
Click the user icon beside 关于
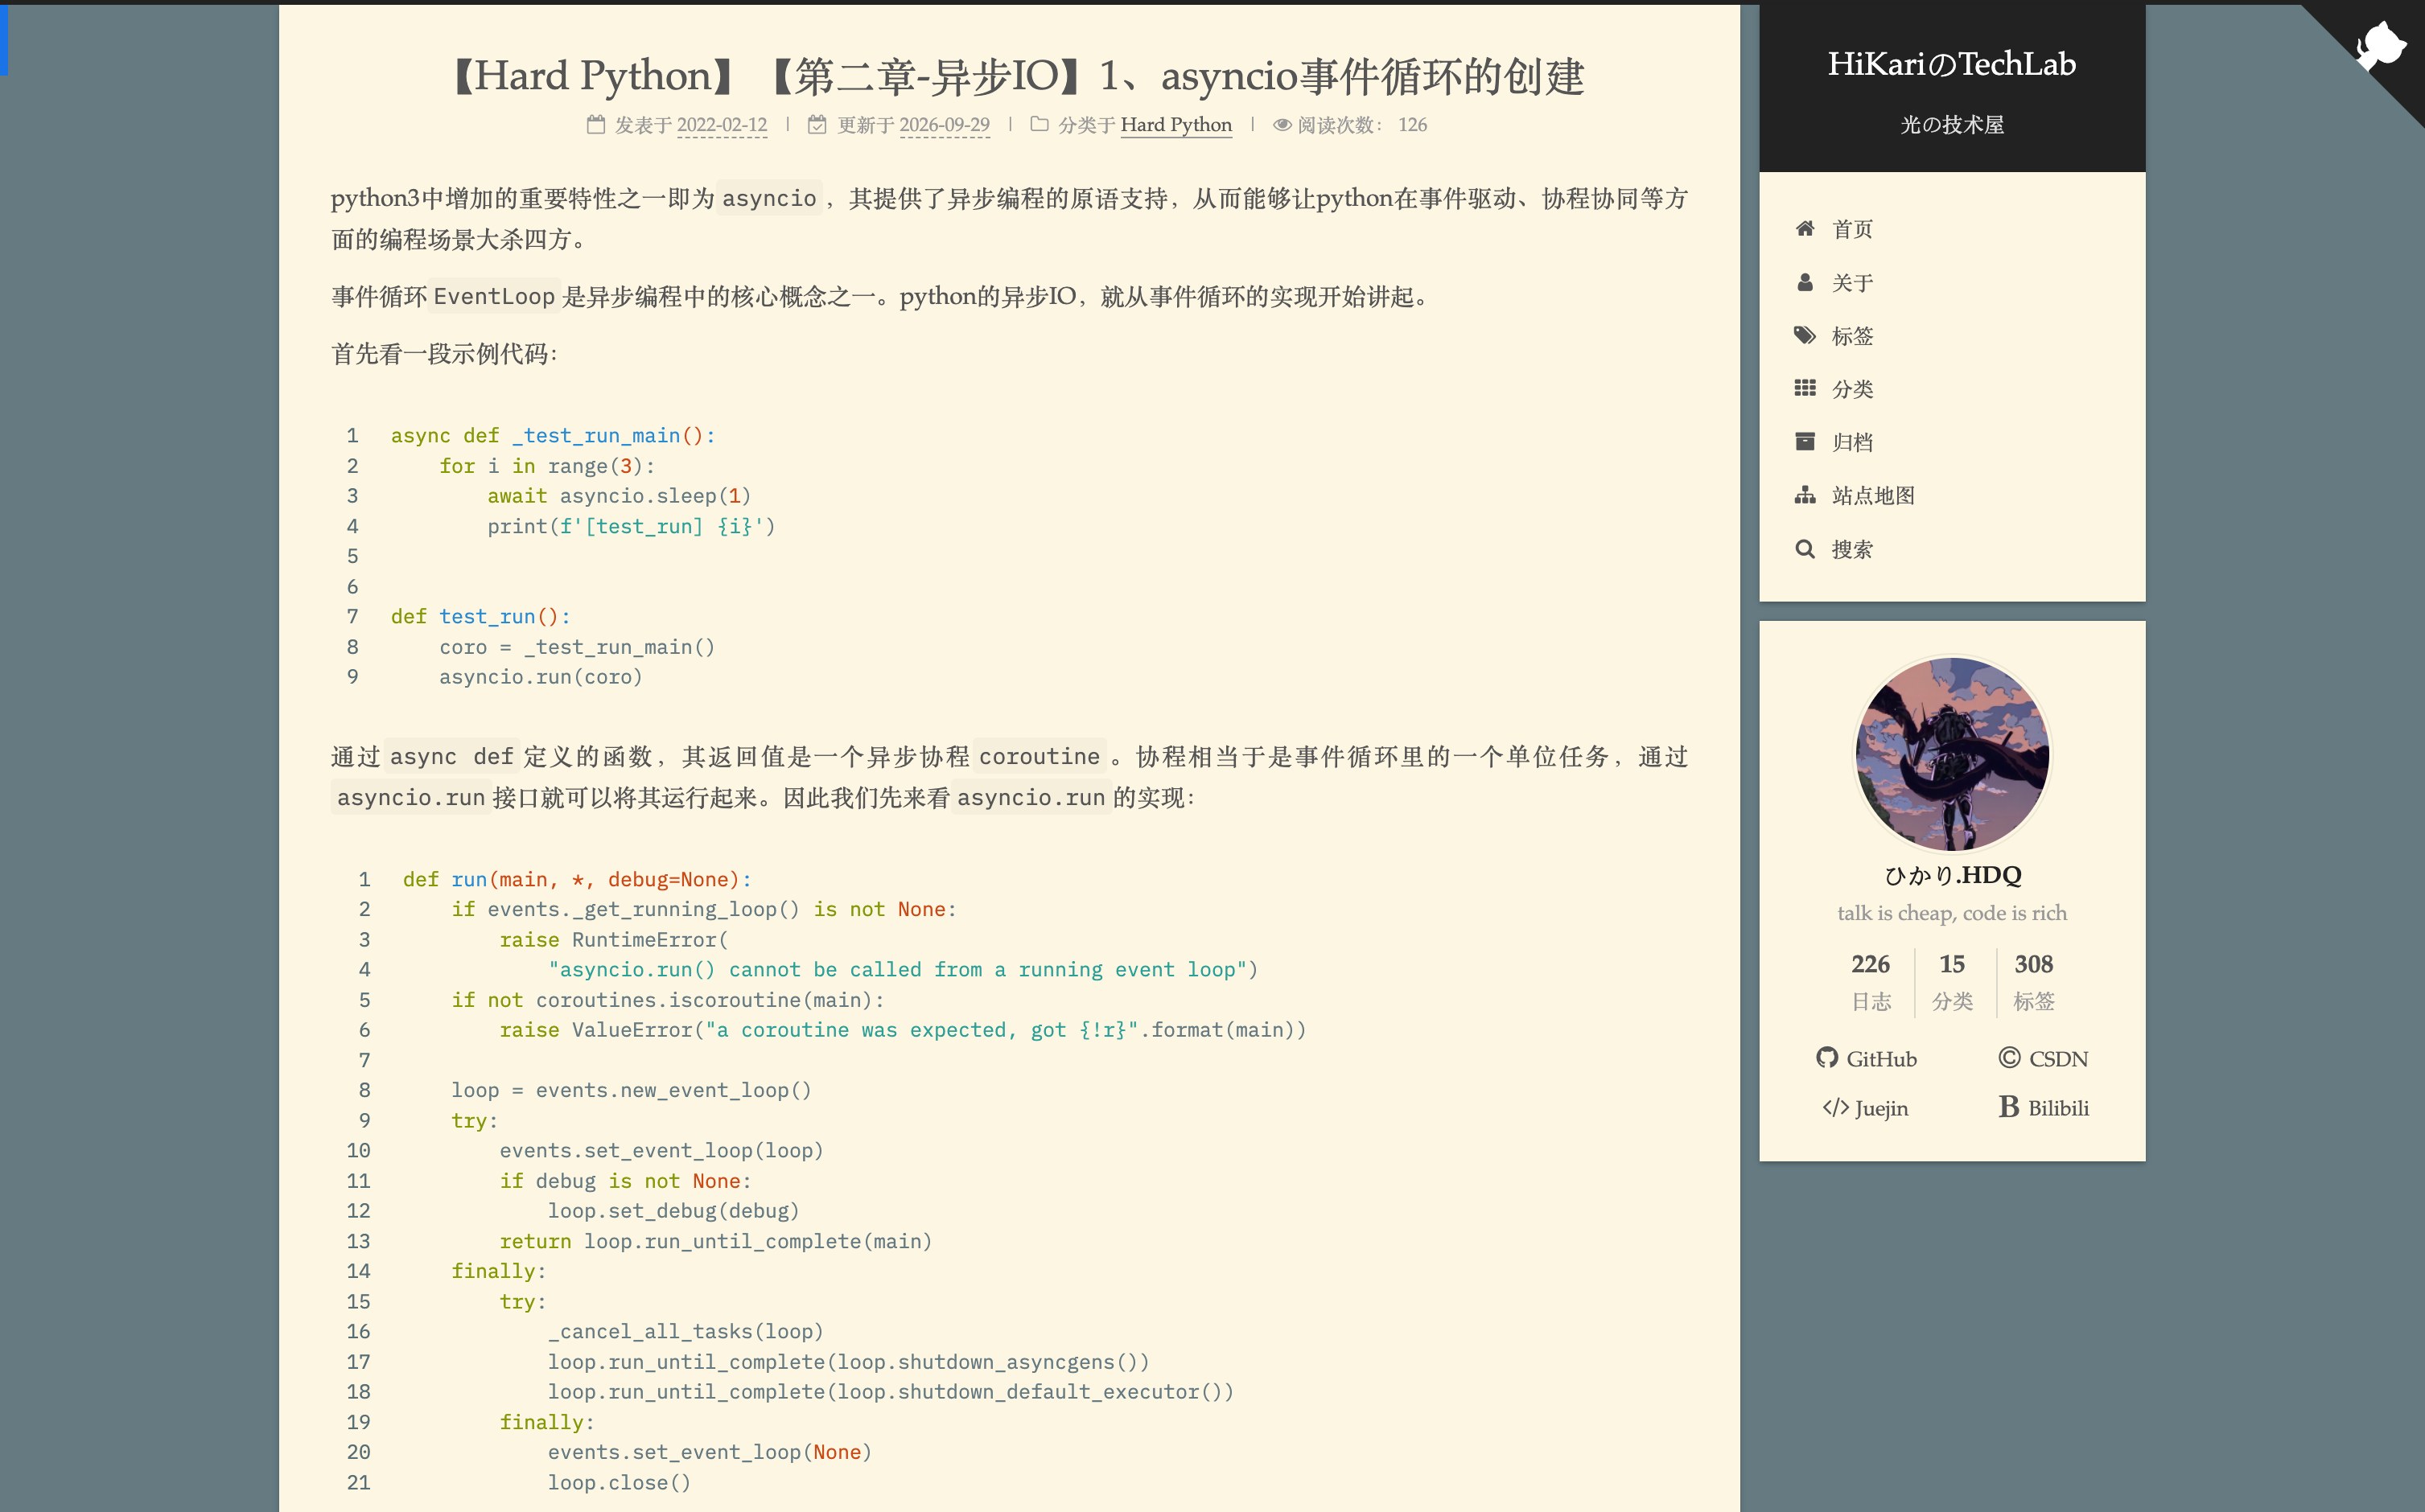coord(1805,283)
